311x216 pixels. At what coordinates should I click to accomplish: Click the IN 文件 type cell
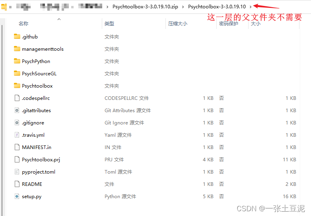[x=113, y=147]
